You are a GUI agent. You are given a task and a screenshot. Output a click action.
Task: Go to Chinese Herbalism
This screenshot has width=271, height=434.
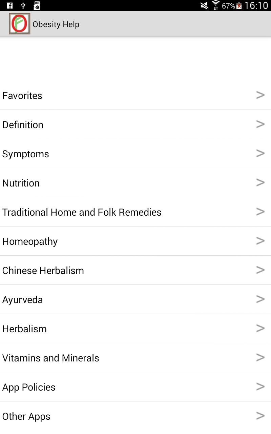click(x=43, y=271)
